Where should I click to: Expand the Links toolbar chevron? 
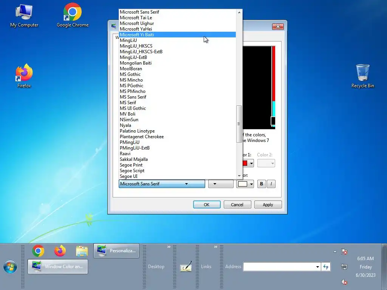[216, 247]
